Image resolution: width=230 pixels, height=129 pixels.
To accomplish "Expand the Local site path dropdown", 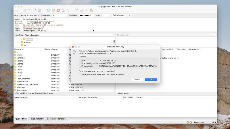I will click(113, 35).
